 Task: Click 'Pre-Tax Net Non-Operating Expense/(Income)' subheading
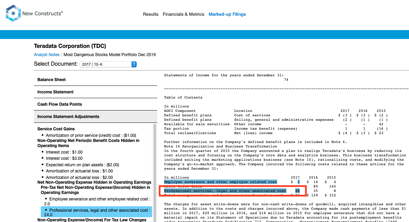click(96, 190)
